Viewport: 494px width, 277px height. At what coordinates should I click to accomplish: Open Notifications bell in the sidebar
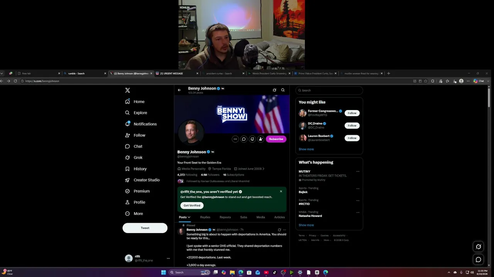[x=127, y=124]
